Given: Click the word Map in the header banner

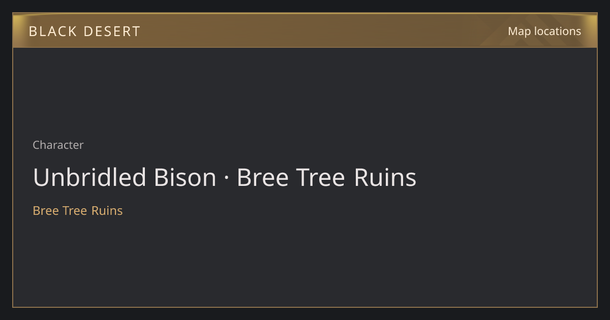Looking at the screenshot, I should pyautogui.click(x=519, y=31).
